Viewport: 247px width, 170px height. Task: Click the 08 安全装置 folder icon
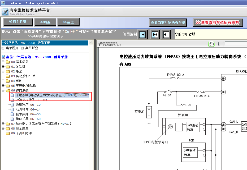(x=8, y=128)
